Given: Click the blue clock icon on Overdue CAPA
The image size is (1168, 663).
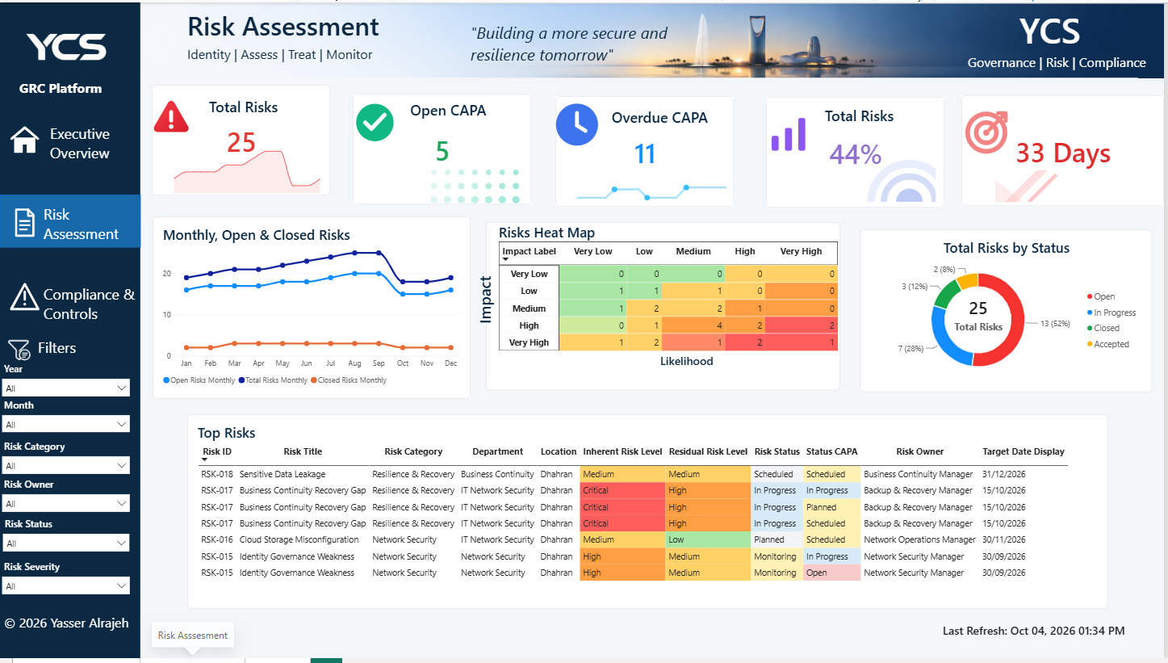Looking at the screenshot, I should [576, 125].
